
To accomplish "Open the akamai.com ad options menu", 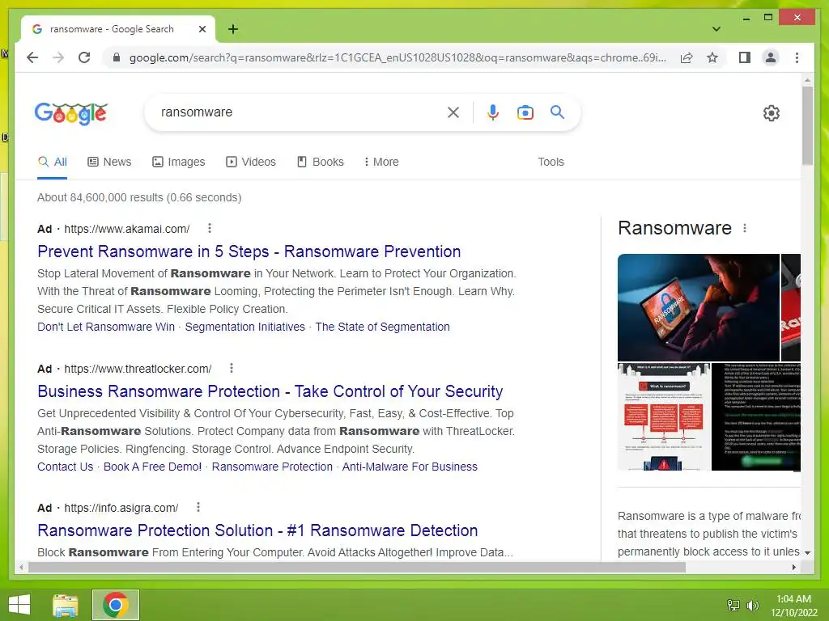I will (210, 228).
